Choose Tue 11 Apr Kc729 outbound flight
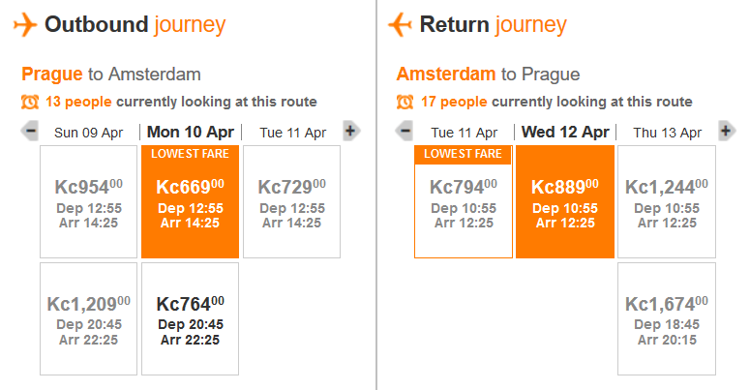 click(291, 202)
